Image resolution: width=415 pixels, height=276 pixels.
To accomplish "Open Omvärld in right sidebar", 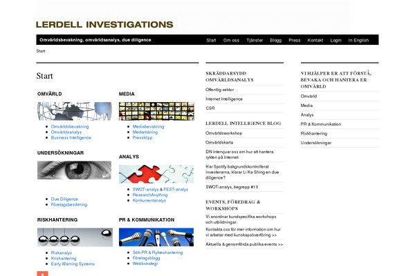I will tap(308, 96).
